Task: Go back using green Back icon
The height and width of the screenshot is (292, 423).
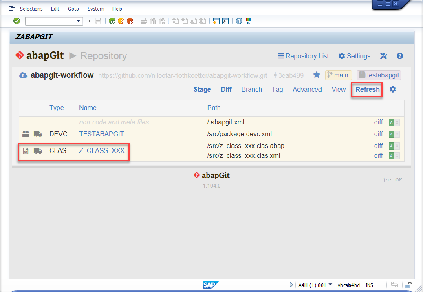Action: click(x=112, y=21)
